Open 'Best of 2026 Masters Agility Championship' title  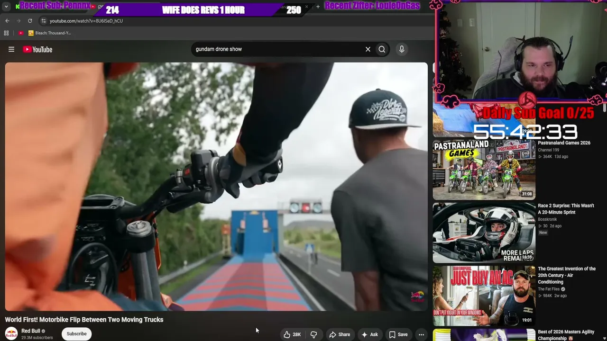coord(566,335)
